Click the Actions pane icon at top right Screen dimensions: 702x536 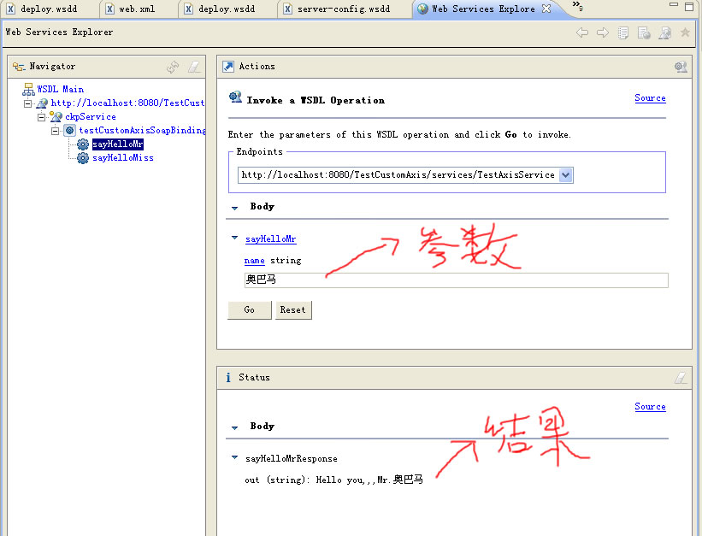point(681,67)
